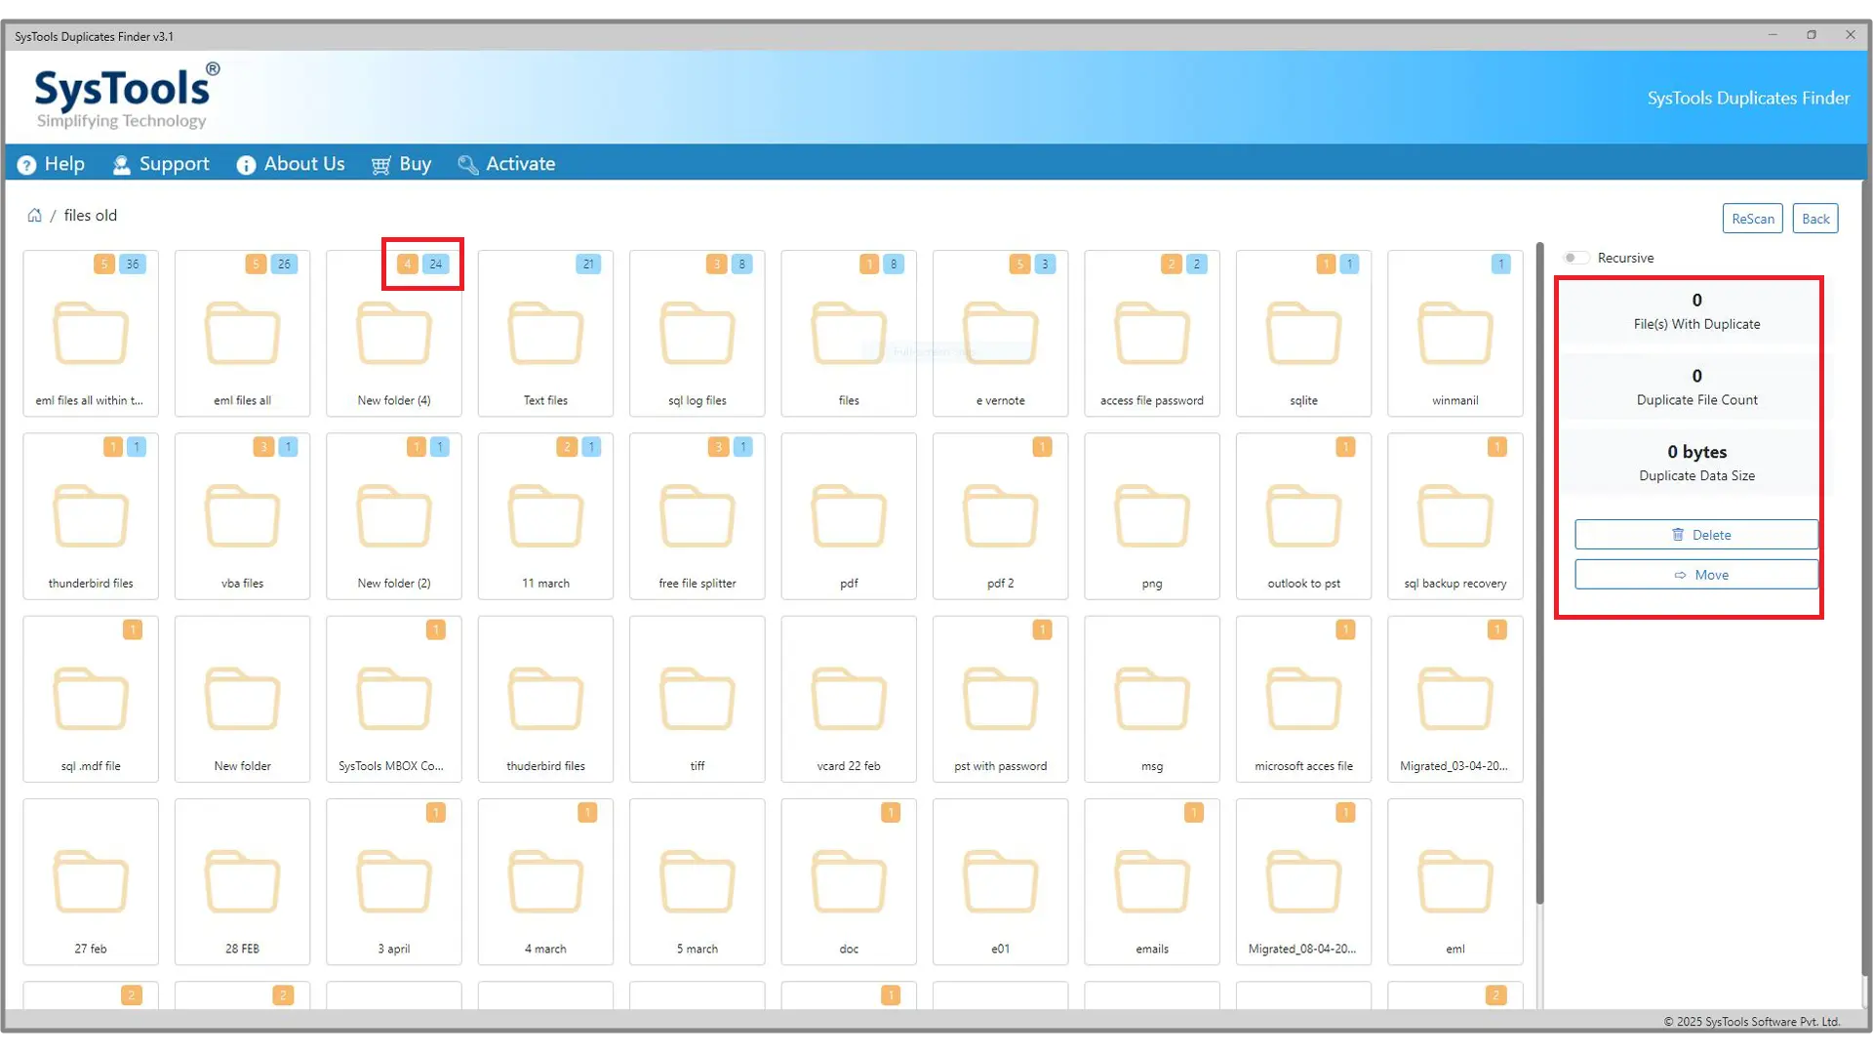The height and width of the screenshot is (1054, 1873).
Task: Click the orange 5 badge on 'e vernote'
Action: (1019, 264)
